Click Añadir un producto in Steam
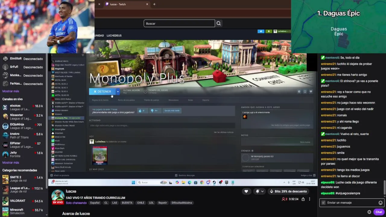 (x=60, y=175)
